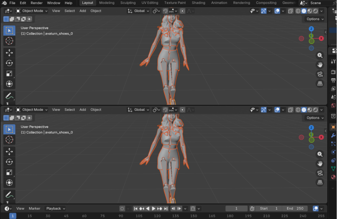Select the Rotate tool in upper viewport
The image size is (337, 219).
pos(9,63)
